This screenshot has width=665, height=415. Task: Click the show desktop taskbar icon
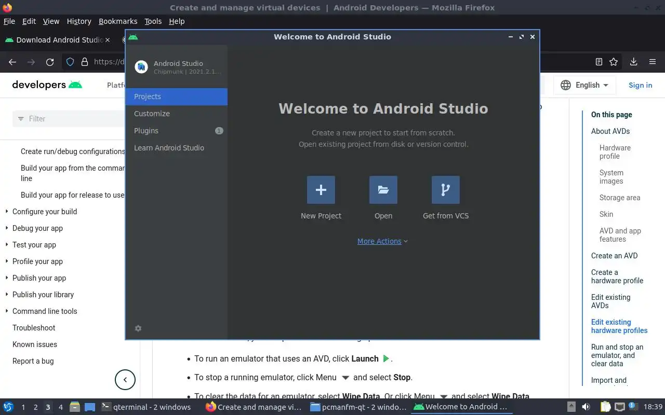(90, 407)
